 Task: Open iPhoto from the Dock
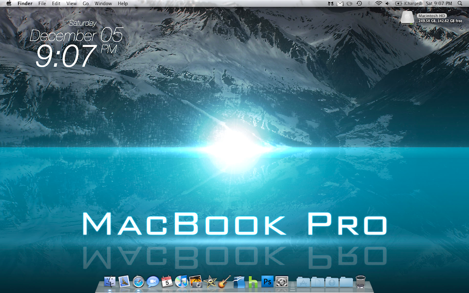[x=196, y=282]
